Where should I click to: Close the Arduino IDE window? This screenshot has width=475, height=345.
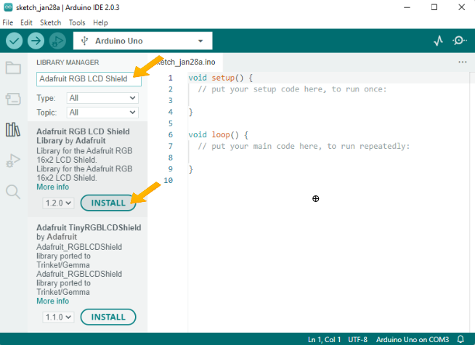461,7
